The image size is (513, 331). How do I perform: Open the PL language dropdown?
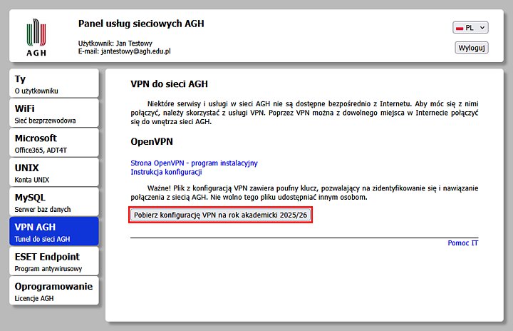tap(470, 27)
